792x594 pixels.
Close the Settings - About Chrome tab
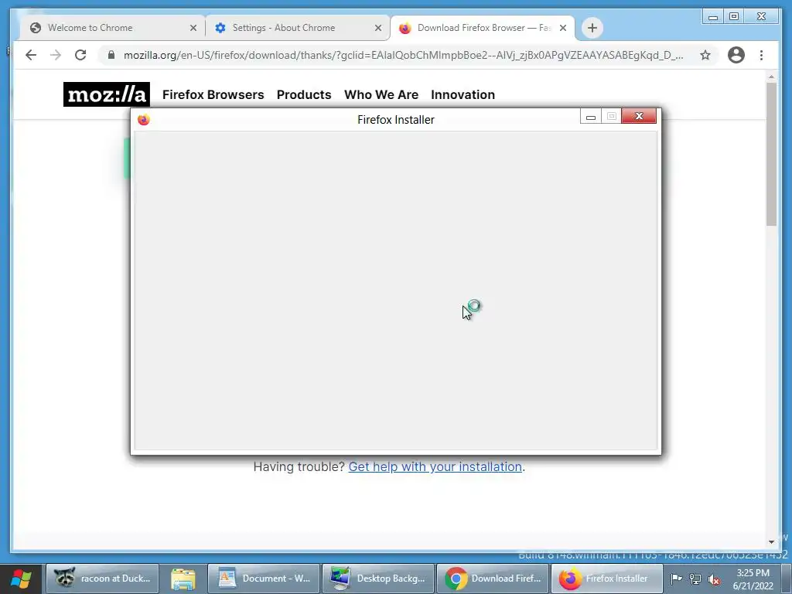pos(377,28)
